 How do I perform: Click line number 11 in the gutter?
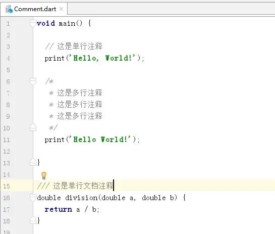pyautogui.click(x=7, y=140)
